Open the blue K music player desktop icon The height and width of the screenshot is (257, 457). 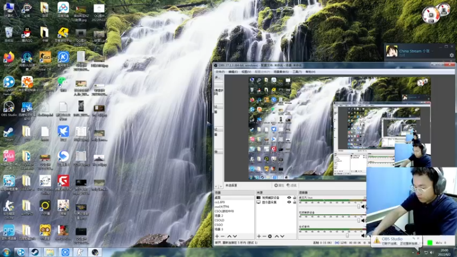(63, 58)
